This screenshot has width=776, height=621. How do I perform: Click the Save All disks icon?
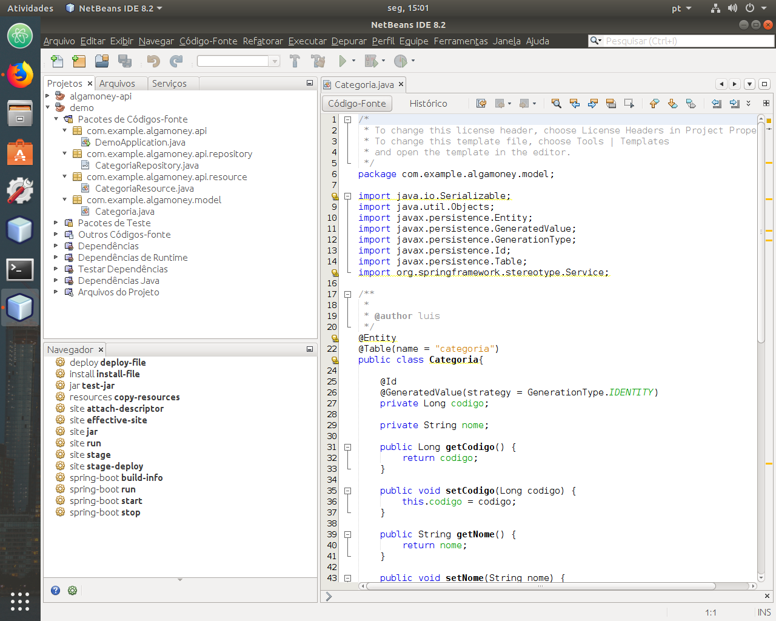pyautogui.click(x=125, y=61)
